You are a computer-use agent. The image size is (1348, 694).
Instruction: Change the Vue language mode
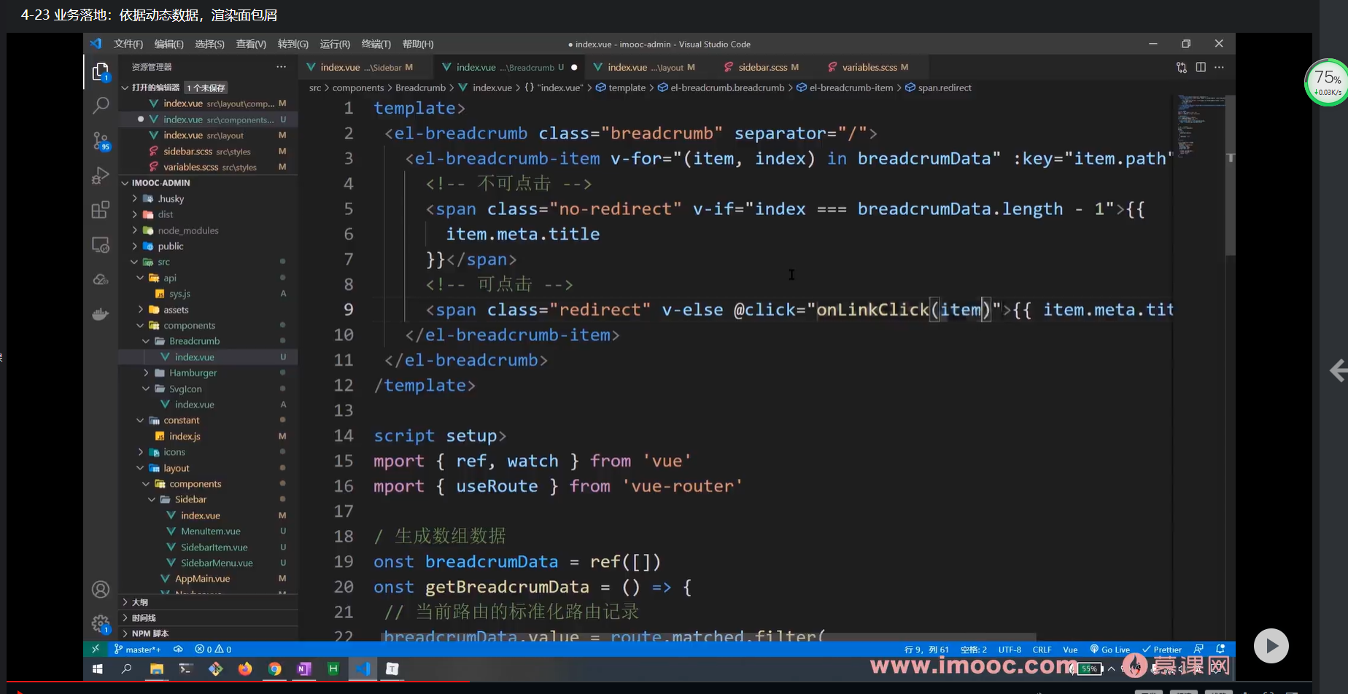[x=1070, y=649]
